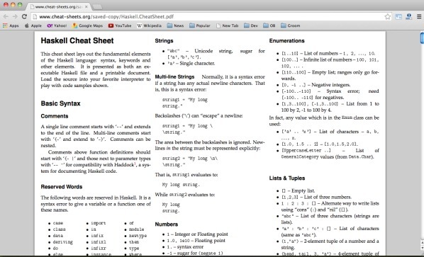Screen dimensions: 424x257
Task: Bookmark this page with the star icon
Action: (388, 16)
